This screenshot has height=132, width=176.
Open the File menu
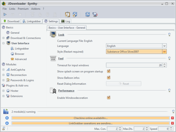(x=5, y=9)
